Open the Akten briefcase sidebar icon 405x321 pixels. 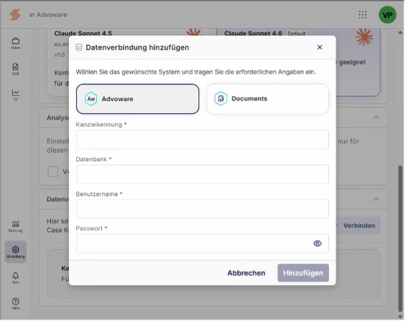(15, 43)
